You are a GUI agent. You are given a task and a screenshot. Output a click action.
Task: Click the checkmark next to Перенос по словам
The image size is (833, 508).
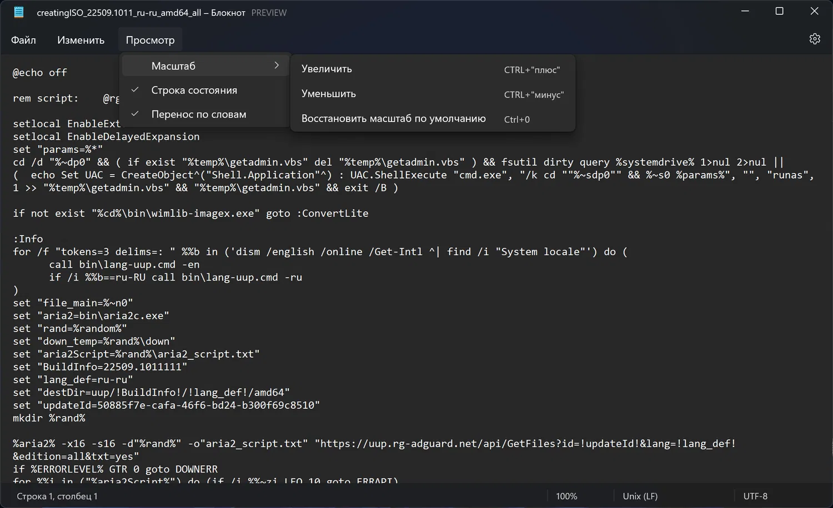click(135, 114)
